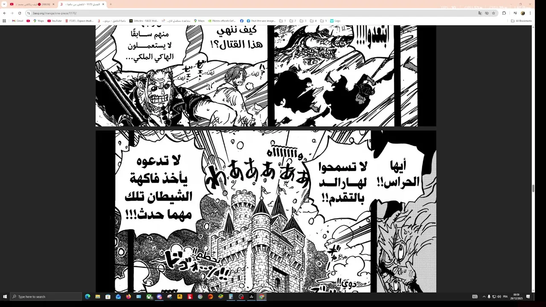546x307 pixels.
Task: Select the One Piece 1170 manga tab
Action: coord(82,4)
